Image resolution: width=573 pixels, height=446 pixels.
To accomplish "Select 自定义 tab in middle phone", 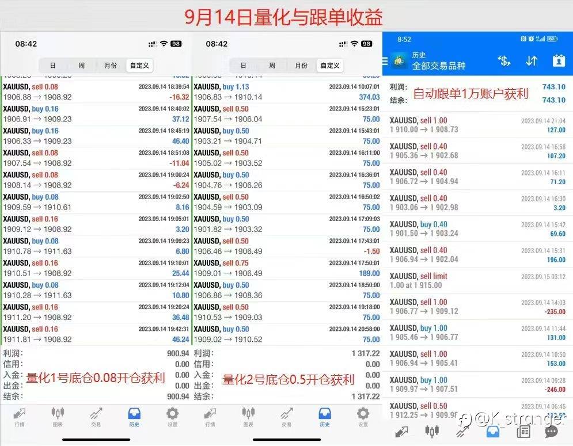I will [x=330, y=66].
